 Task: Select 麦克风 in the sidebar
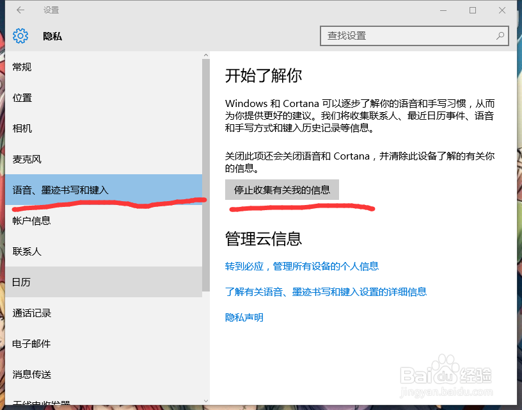104,159
